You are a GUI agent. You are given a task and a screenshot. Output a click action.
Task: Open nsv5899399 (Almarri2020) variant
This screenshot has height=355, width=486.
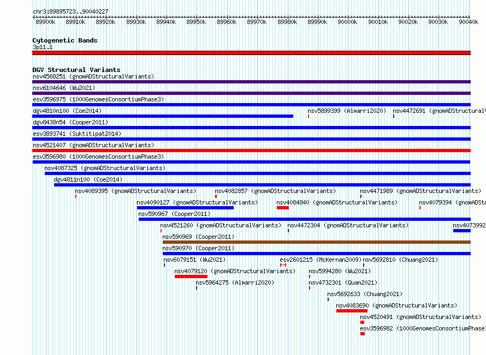click(x=347, y=111)
